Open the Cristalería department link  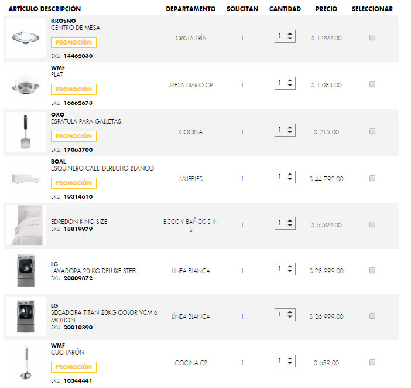coord(191,38)
